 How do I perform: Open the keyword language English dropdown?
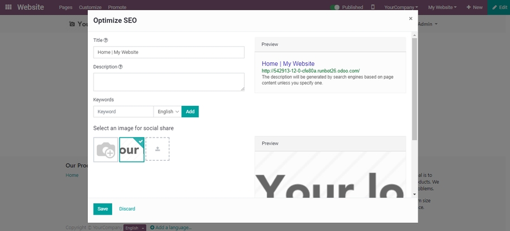tap(168, 112)
